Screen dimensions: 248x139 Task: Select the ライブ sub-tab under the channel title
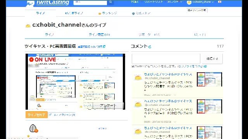pyautogui.click(x=49, y=34)
